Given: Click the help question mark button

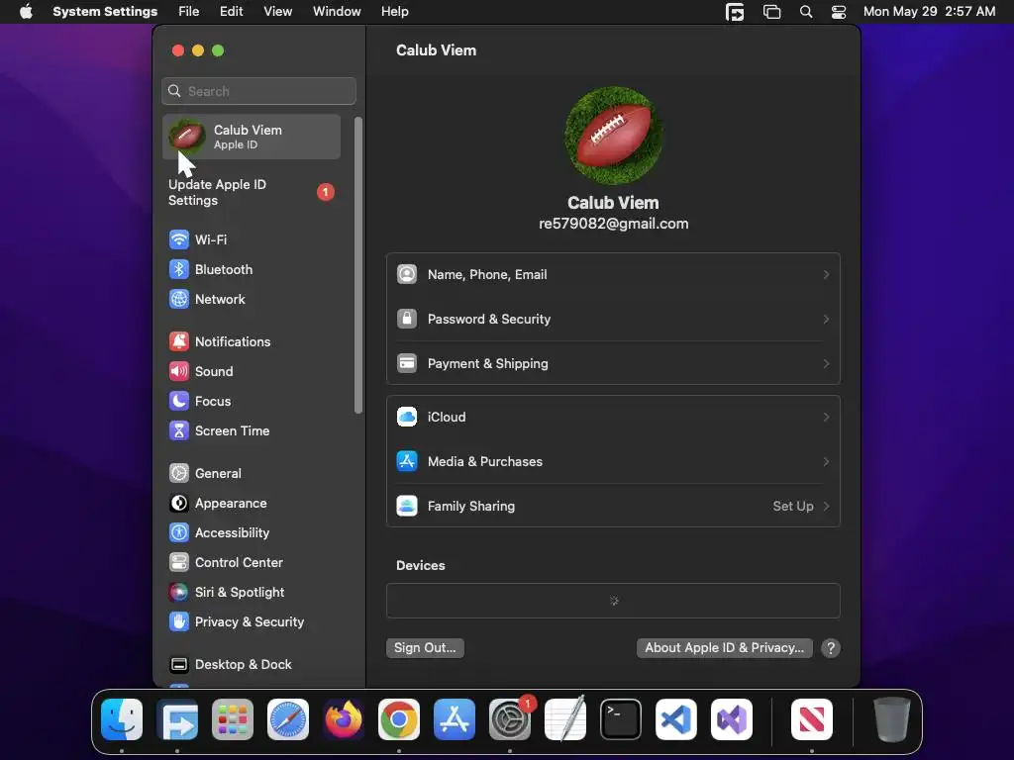Looking at the screenshot, I should [x=831, y=648].
